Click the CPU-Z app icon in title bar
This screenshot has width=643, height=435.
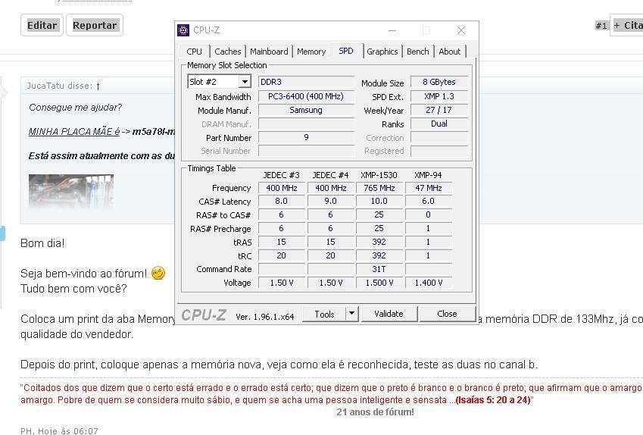[183, 30]
